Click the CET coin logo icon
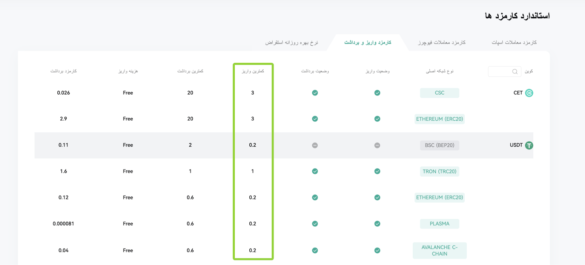The height and width of the screenshot is (265, 585). tap(529, 93)
